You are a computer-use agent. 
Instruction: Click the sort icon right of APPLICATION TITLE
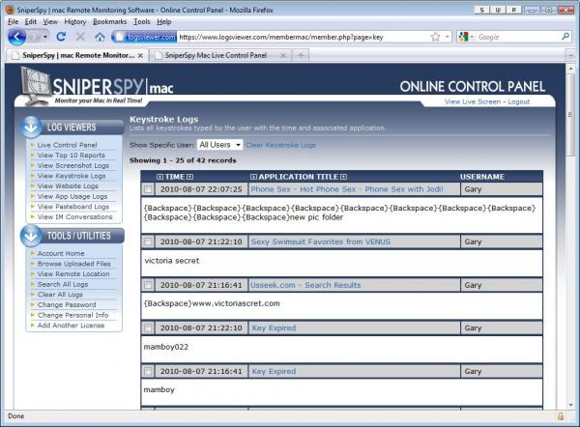click(343, 177)
